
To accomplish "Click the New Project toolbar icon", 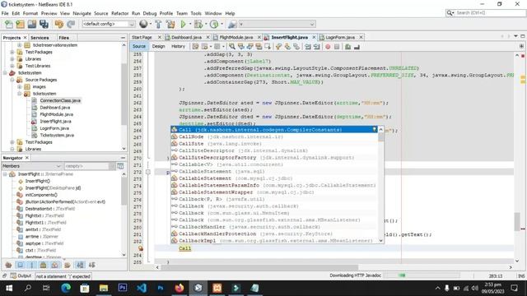I will point(20,24).
